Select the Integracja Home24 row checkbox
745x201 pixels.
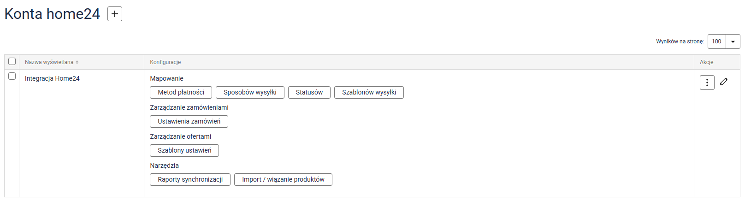(x=12, y=76)
